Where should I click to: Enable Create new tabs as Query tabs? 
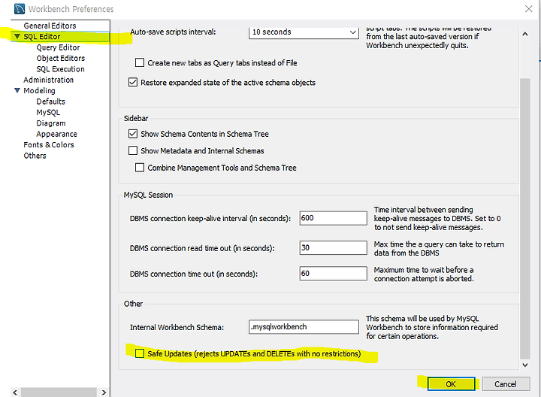tap(140, 63)
